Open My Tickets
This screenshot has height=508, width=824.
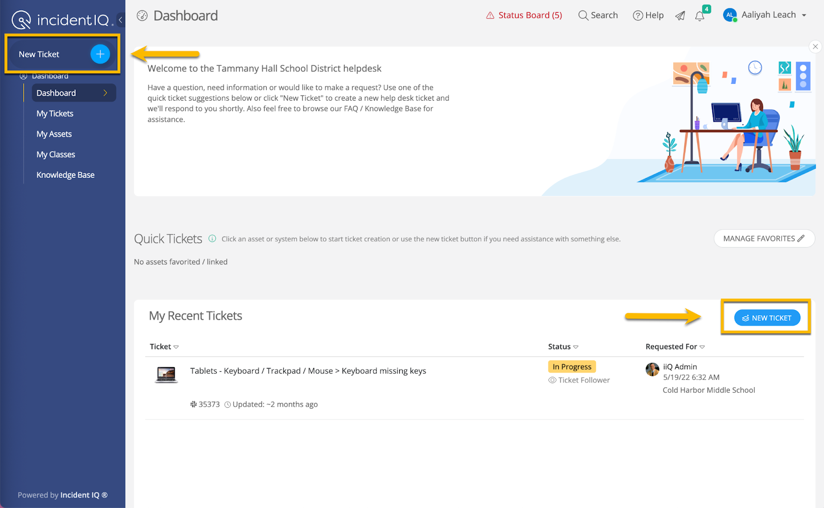(55, 114)
